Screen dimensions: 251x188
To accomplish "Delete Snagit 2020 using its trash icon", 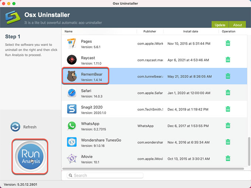I will pos(228,109).
